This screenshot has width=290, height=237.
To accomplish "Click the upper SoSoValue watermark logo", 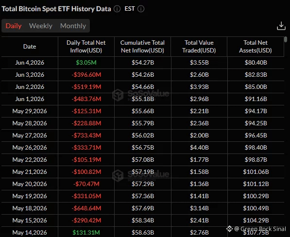I will (x=118, y=95).
